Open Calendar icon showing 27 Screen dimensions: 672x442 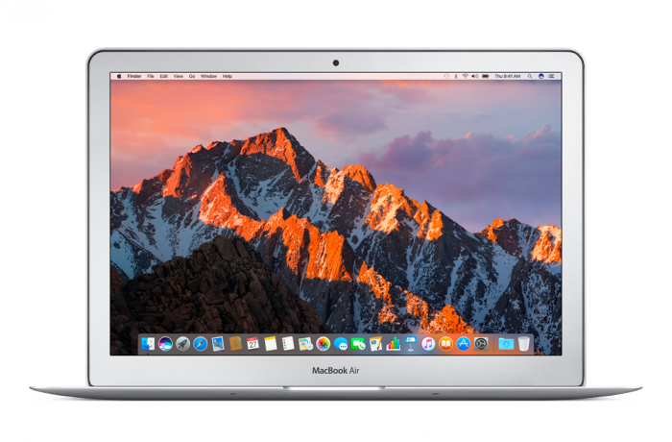(x=252, y=344)
